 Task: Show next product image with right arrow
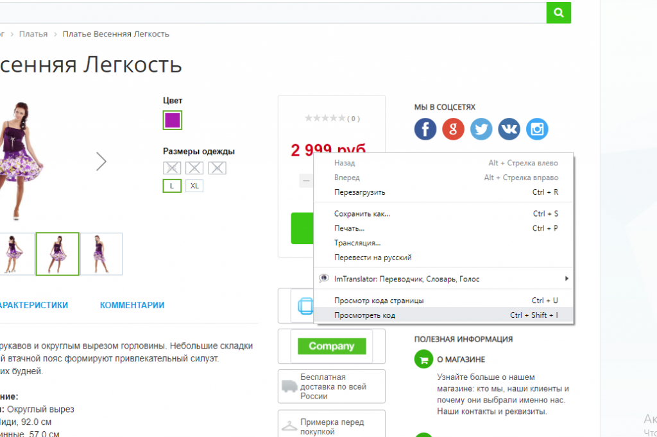pos(101,161)
